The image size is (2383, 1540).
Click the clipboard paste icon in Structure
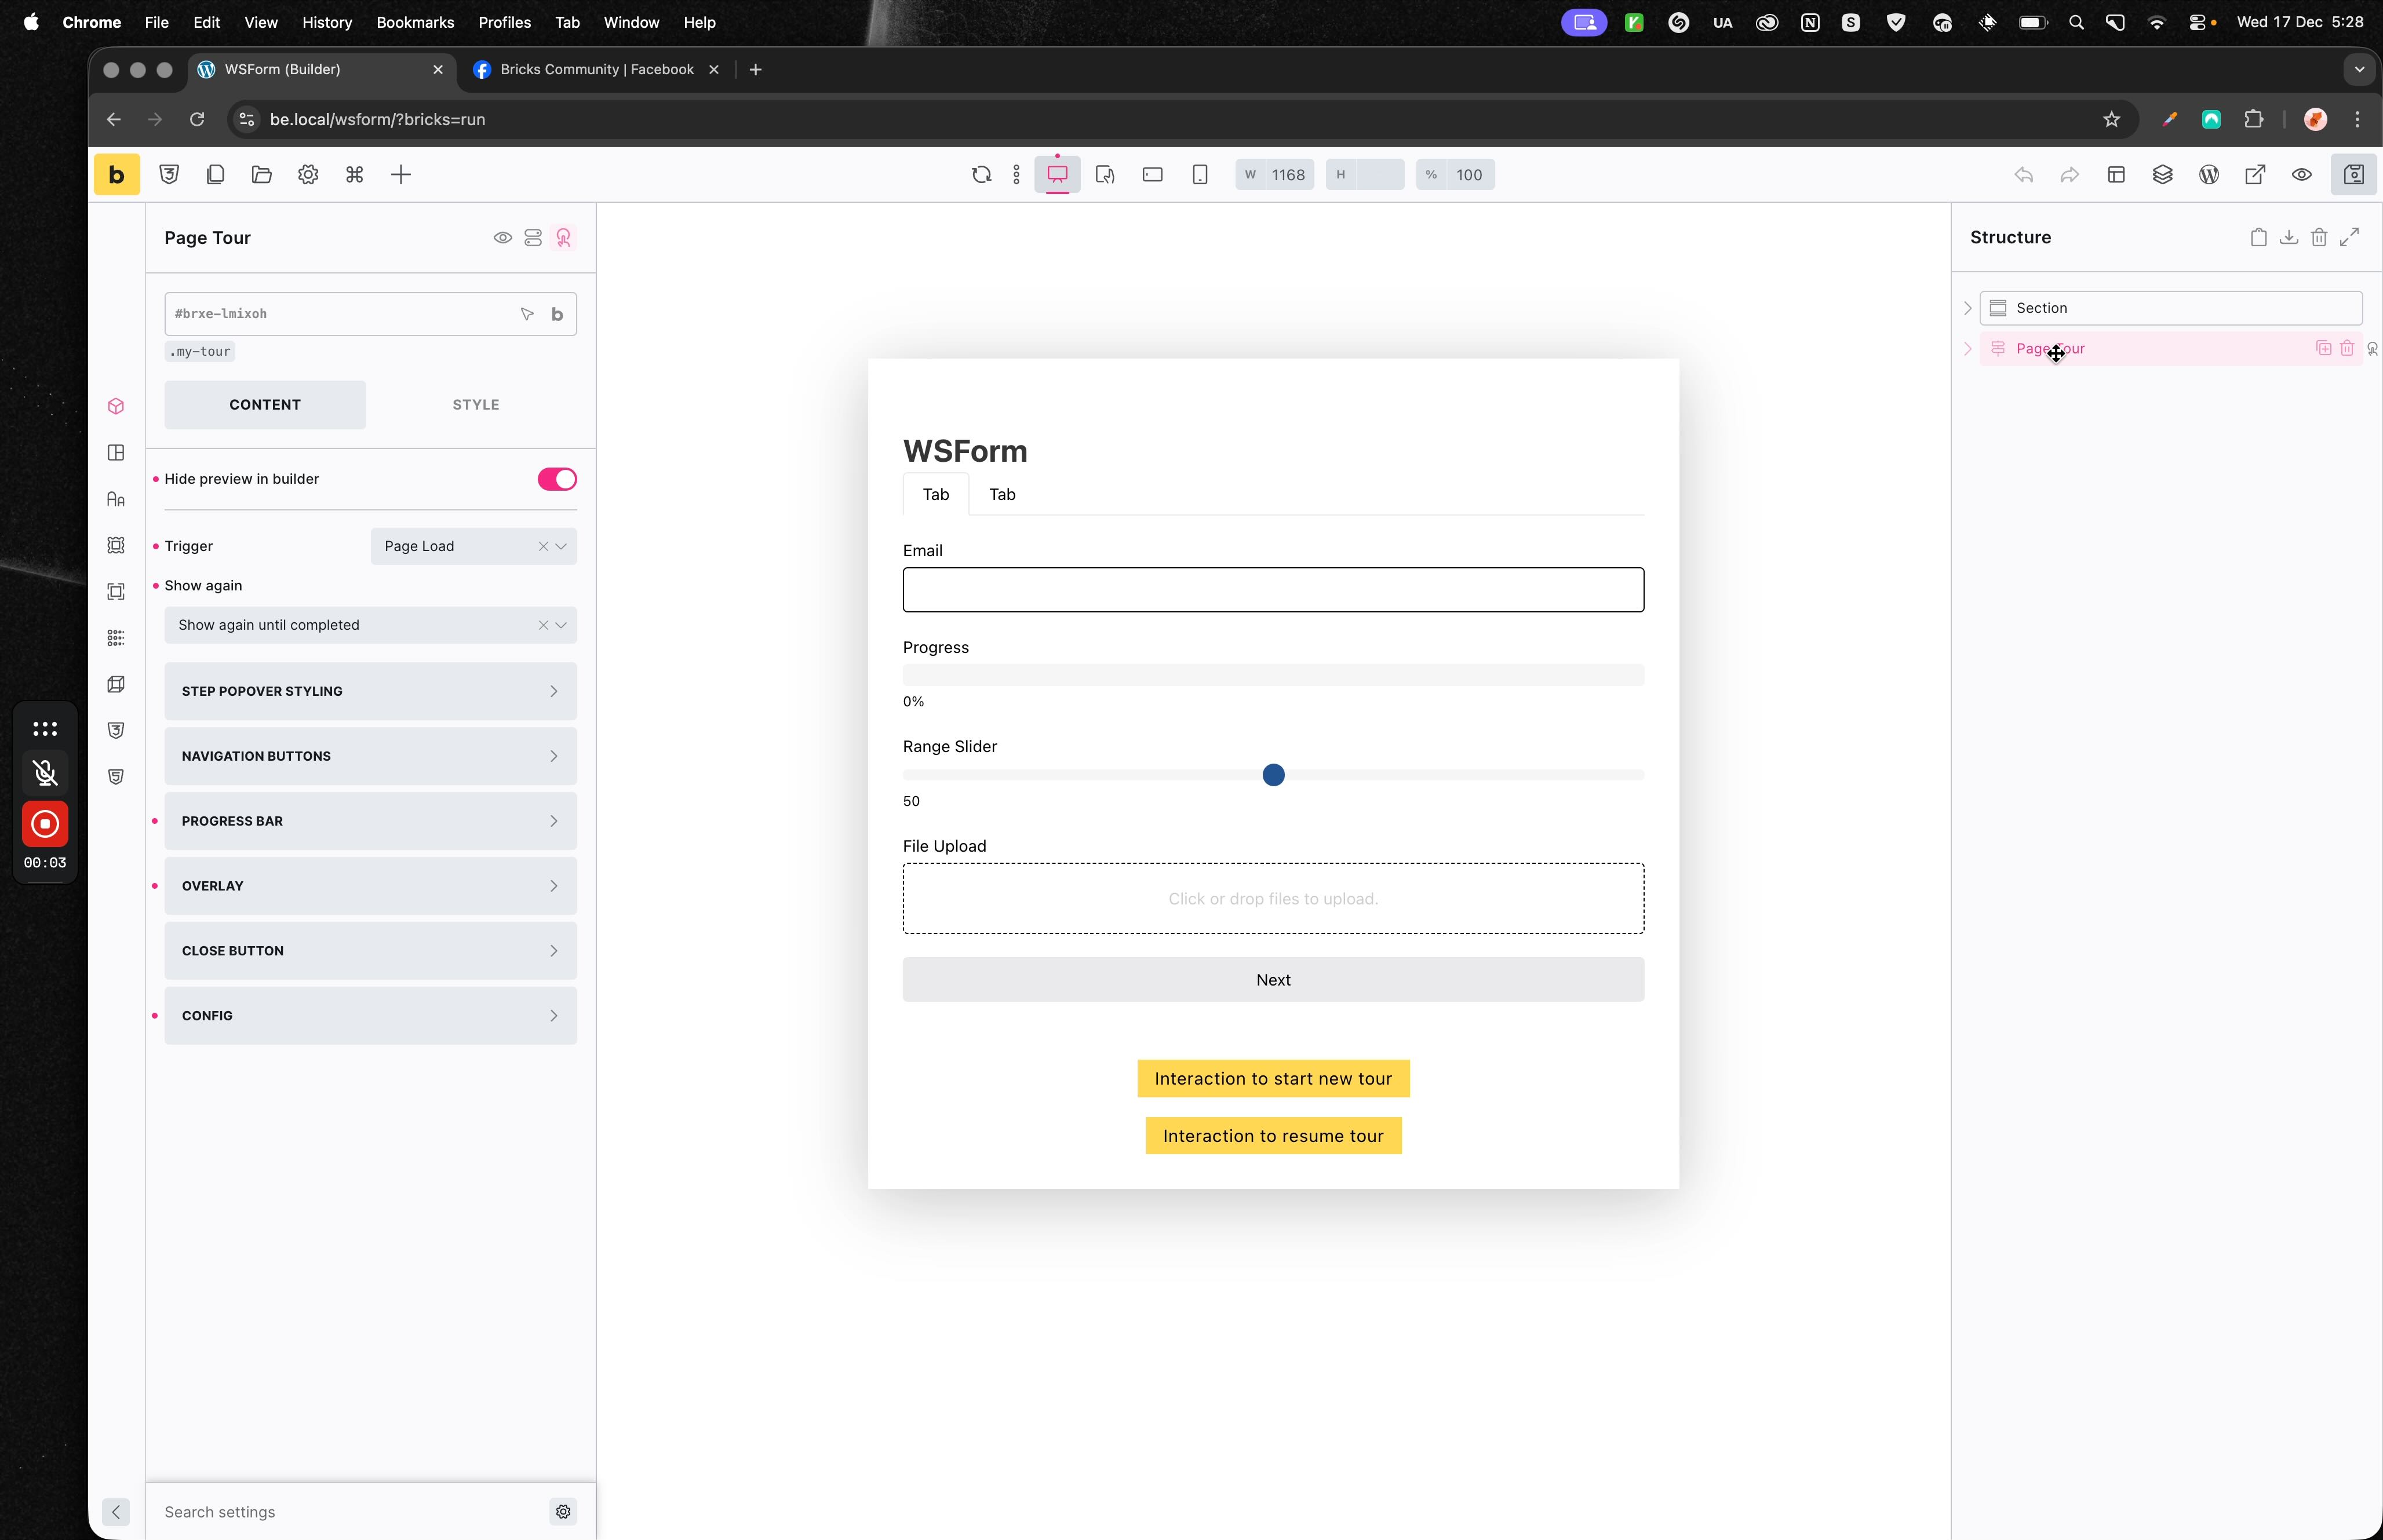pyautogui.click(x=2258, y=237)
